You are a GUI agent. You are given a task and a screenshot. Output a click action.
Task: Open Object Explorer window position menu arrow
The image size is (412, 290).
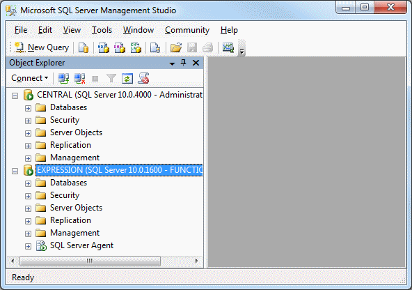coord(172,63)
